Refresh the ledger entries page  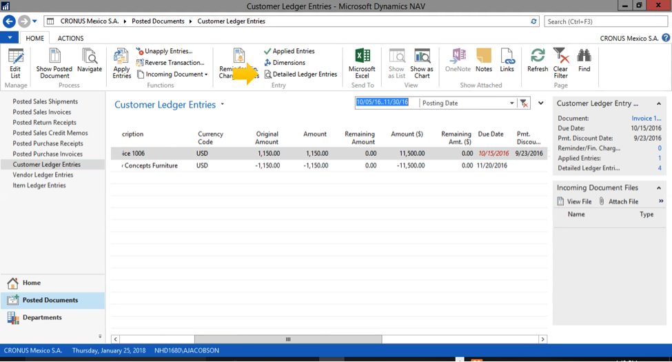tap(538, 61)
